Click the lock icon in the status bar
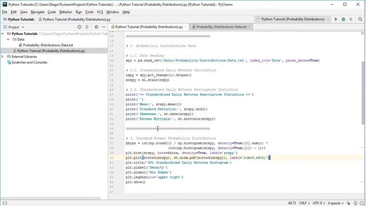 coord(348,203)
